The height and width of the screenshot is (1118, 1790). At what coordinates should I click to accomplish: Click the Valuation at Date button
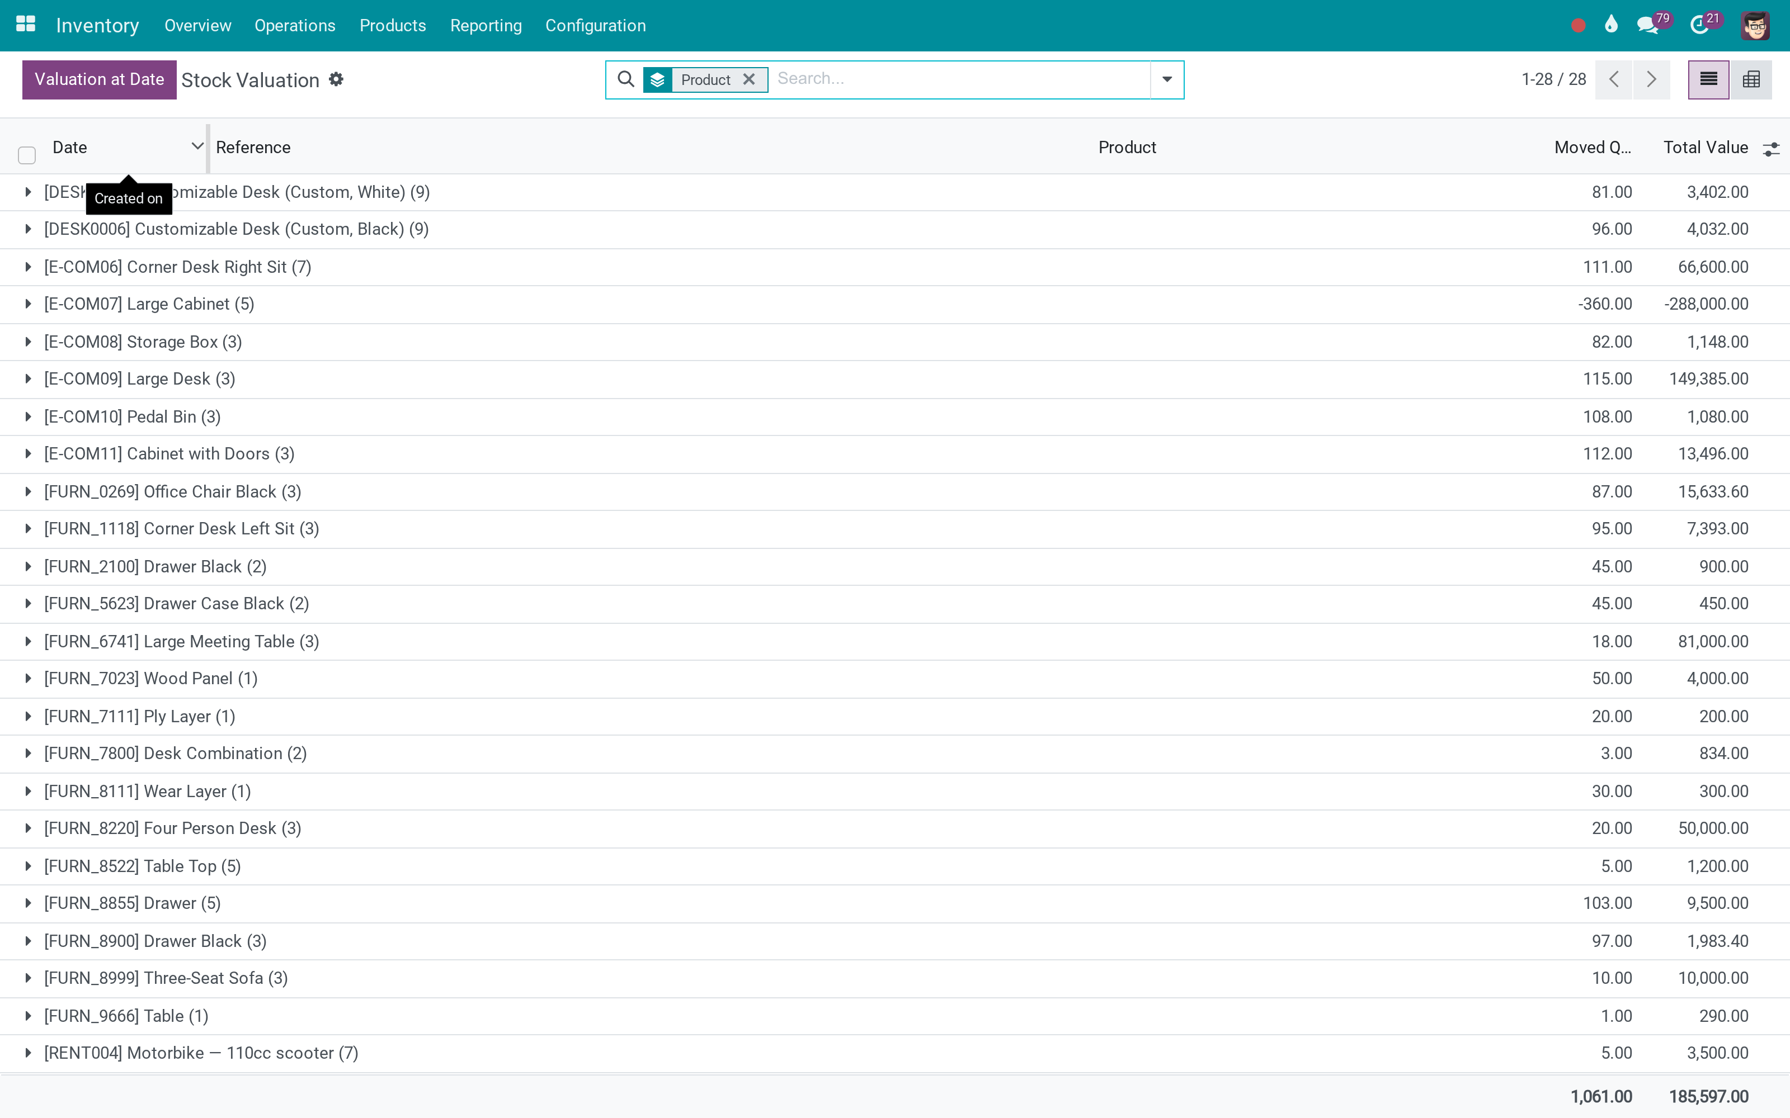coord(99,79)
